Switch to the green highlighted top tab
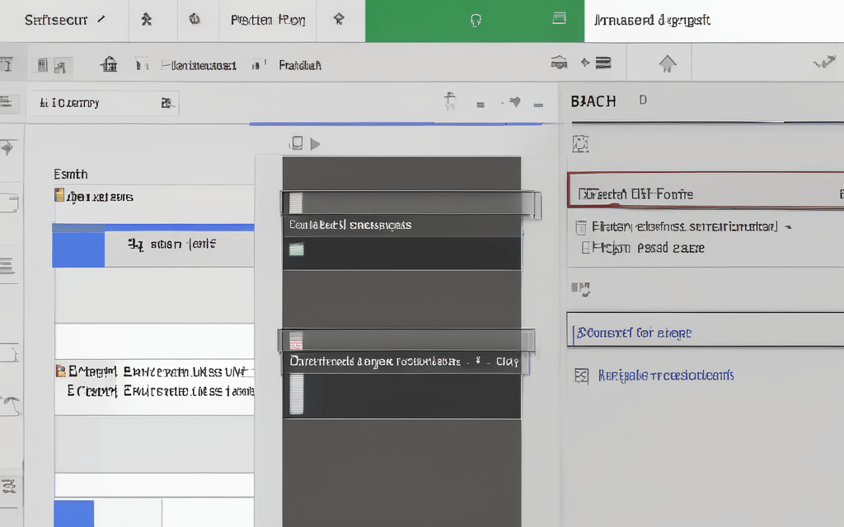Viewport: 844px width, 527px height. click(x=474, y=21)
